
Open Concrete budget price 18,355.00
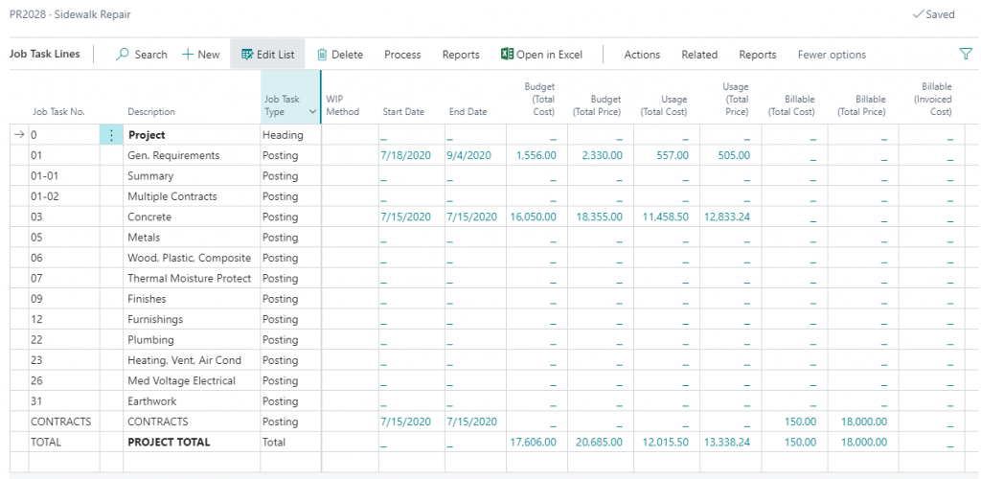[x=600, y=217]
